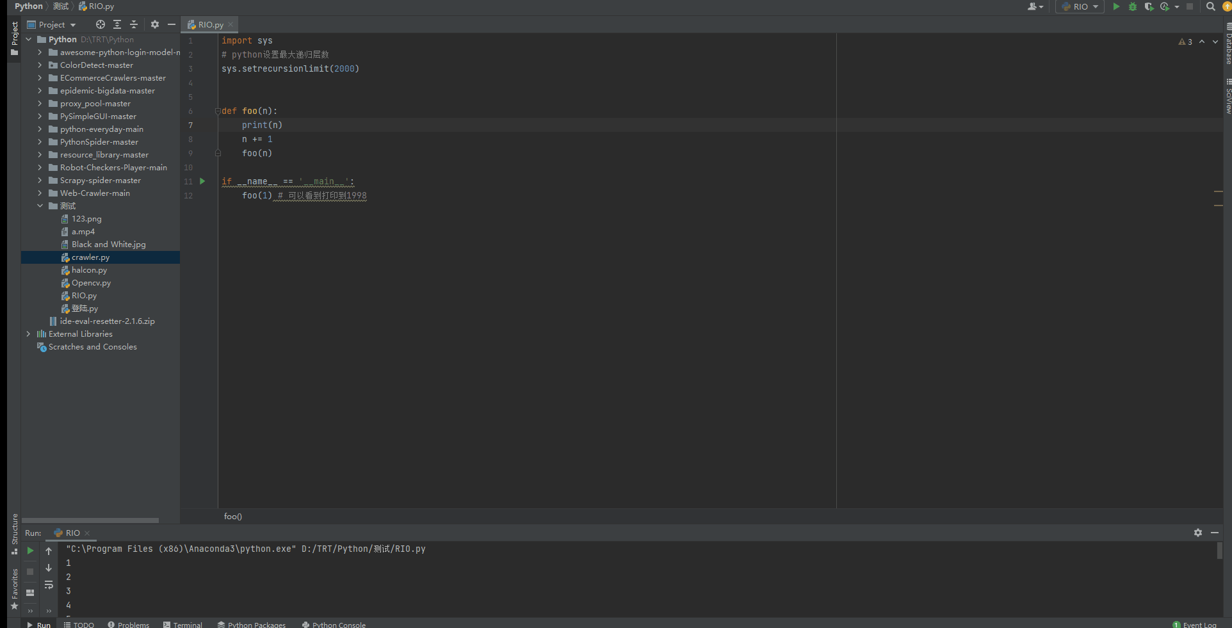Start debugging with the green bug icon
Screen dimensions: 1232x628
click(x=1132, y=6)
